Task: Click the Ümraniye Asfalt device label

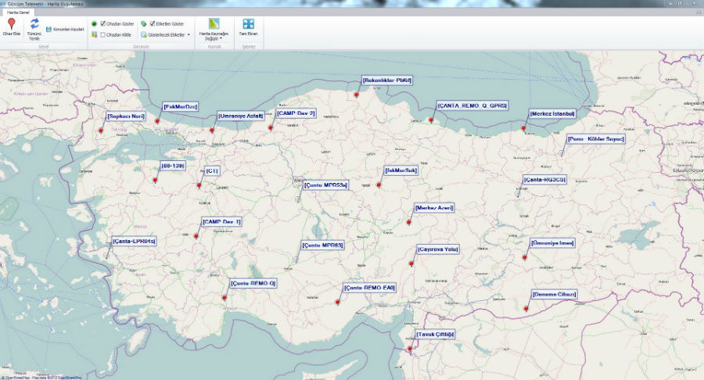Action: tap(240, 116)
